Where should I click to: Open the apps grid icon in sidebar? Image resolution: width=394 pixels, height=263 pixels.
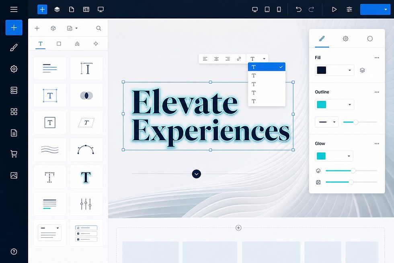pos(14,112)
